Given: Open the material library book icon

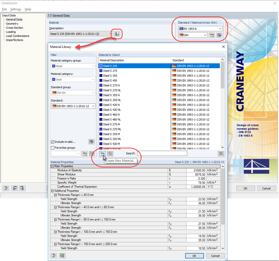Looking at the screenshot, I should click(x=117, y=34).
